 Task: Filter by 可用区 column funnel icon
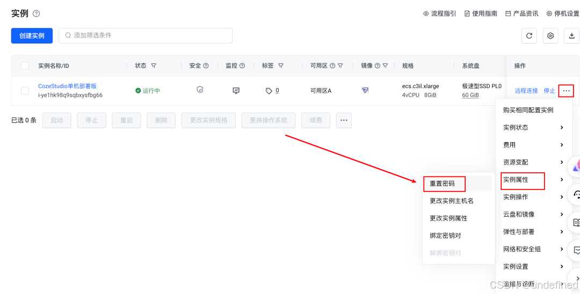point(340,66)
